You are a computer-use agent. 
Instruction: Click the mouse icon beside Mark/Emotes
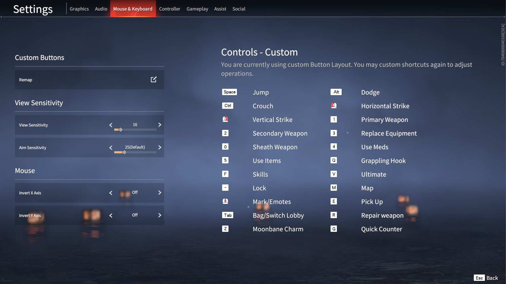click(225, 202)
